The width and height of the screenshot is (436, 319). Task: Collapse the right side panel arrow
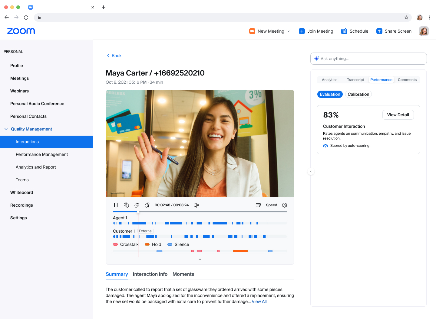tap(311, 171)
